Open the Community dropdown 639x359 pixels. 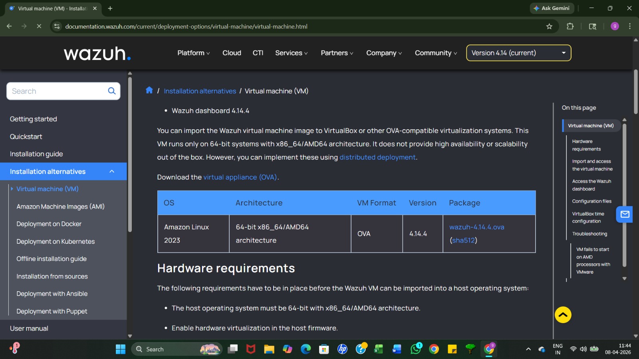coord(436,53)
